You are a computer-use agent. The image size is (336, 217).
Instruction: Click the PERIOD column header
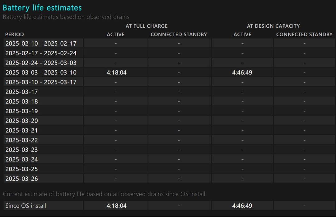pyautogui.click(x=15, y=34)
